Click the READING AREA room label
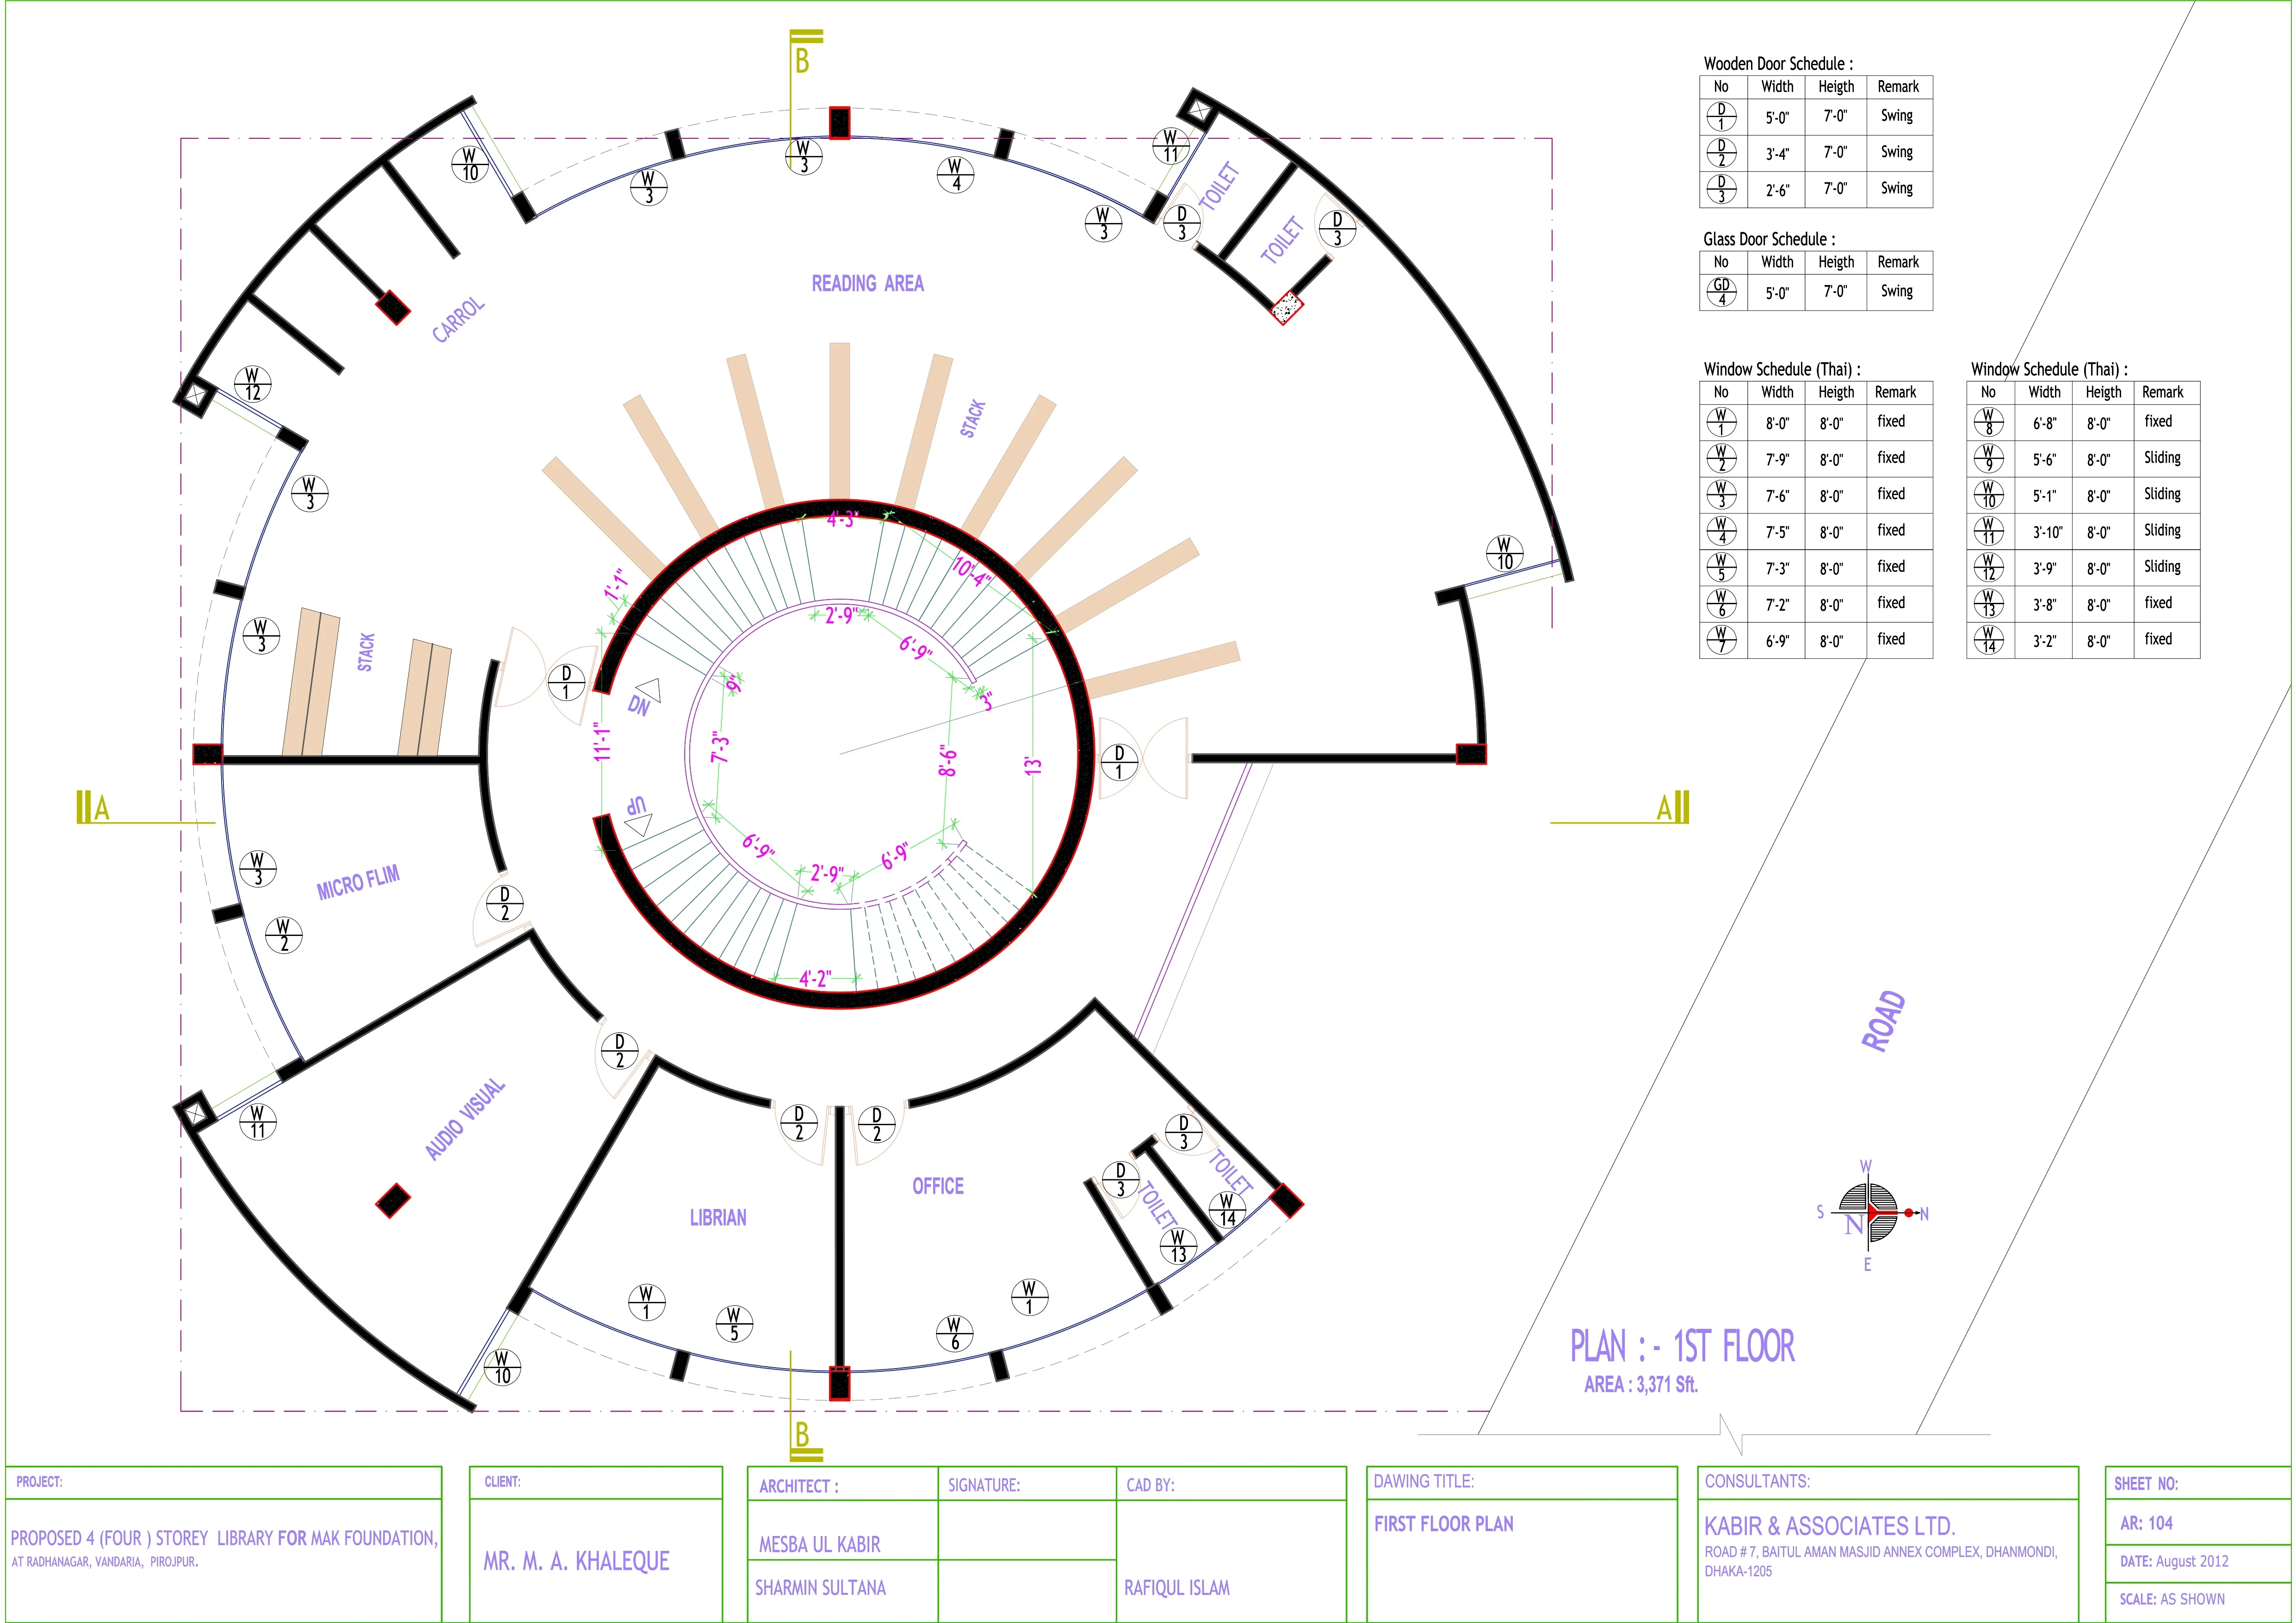Image resolution: width=2296 pixels, height=1623 pixels. point(867,284)
